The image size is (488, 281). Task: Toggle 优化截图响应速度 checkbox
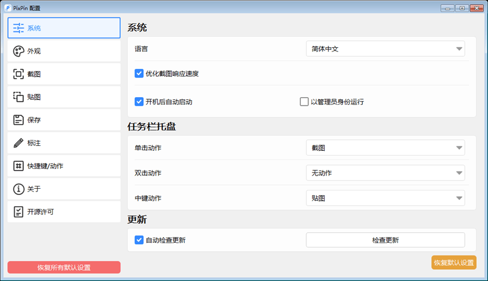click(x=139, y=74)
